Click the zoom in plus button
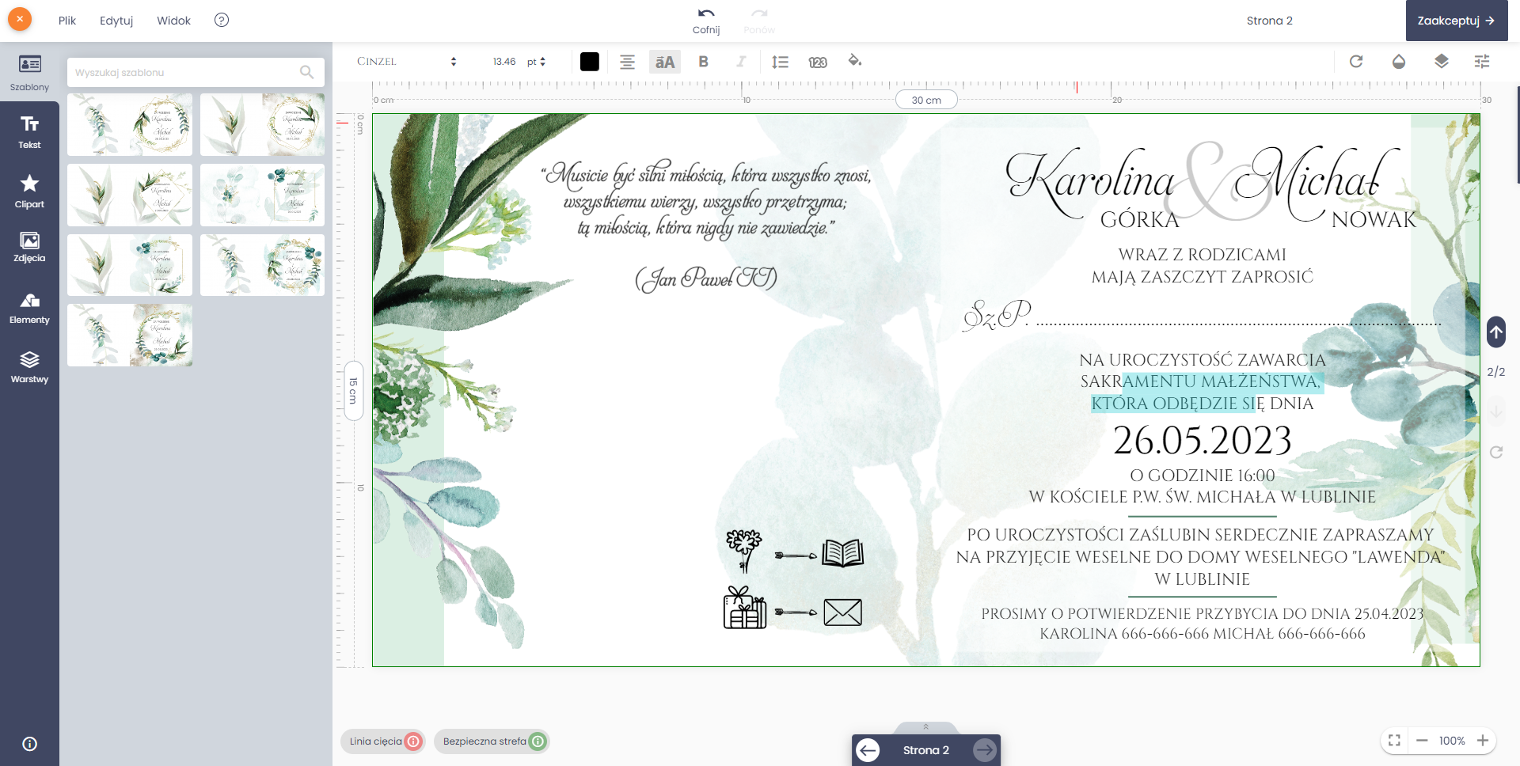This screenshot has height=766, width=1520. (x=1483, y=741)
